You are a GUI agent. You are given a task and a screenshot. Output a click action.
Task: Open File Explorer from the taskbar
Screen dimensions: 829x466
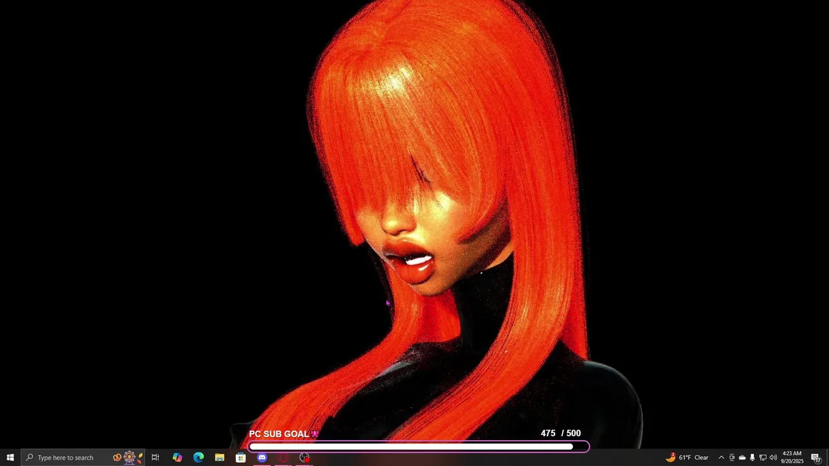220,458
